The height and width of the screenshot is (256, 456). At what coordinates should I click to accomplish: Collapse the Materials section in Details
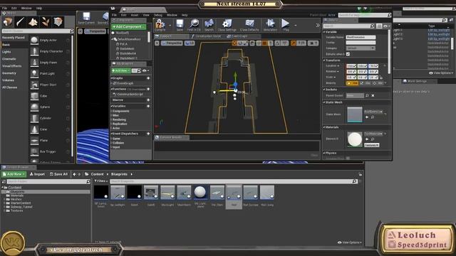324,127
